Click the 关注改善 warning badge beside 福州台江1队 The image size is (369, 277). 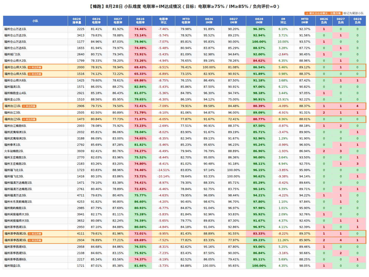pyautogui.click(x=29, y=106)
